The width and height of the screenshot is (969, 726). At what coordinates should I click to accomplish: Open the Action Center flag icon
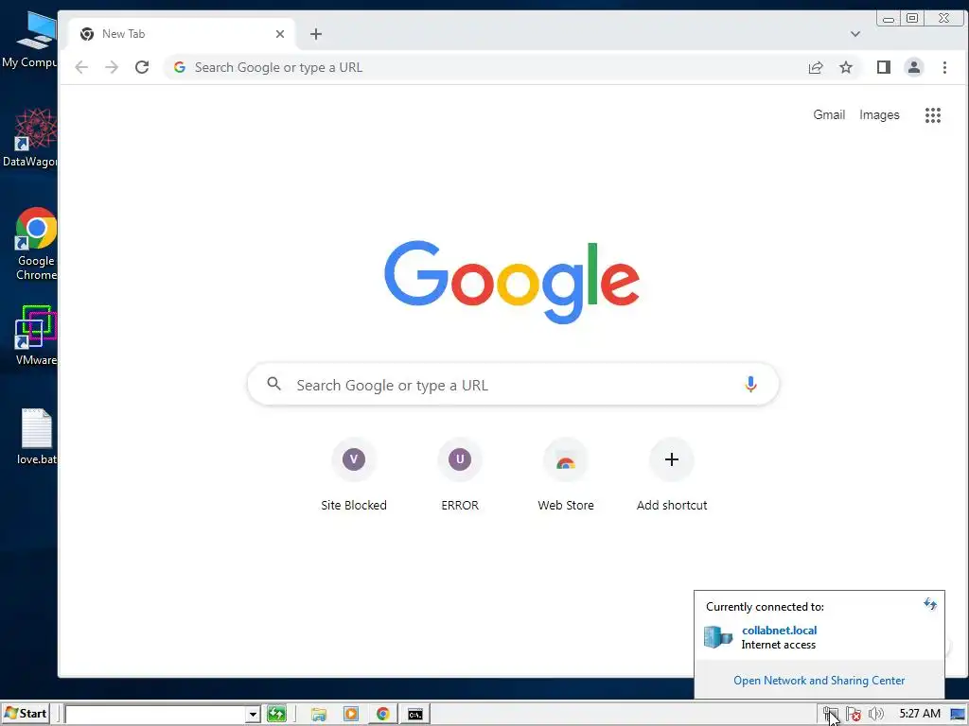tap(854, 715)
